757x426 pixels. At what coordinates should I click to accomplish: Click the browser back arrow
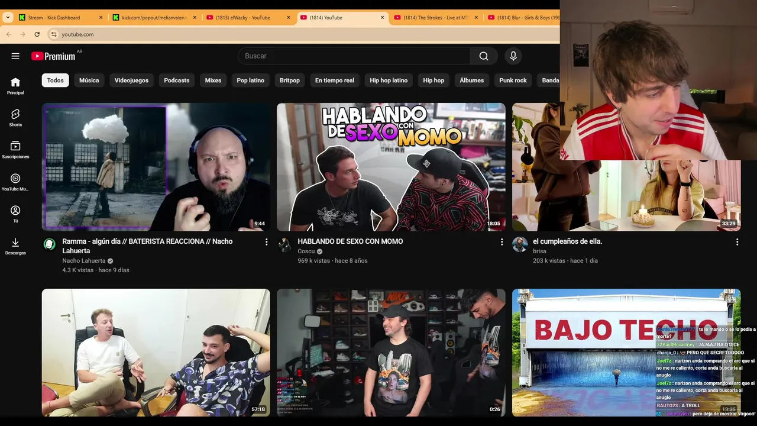pos(9,34)
